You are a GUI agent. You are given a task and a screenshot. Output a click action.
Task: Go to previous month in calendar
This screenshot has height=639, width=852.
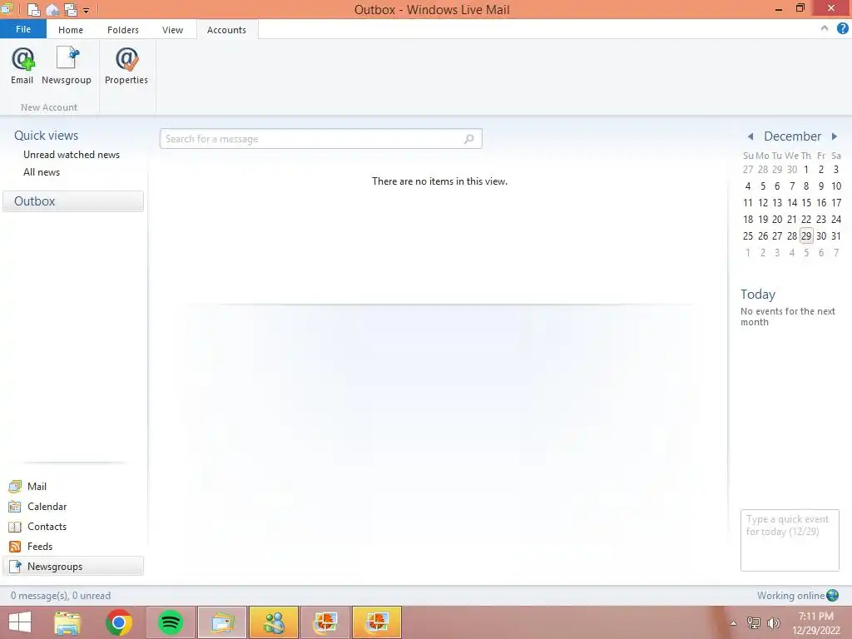[750, 136]
